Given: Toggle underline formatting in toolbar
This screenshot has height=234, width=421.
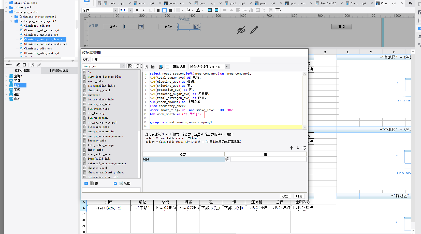Looking at the screenshot, I should click(150, 10).
